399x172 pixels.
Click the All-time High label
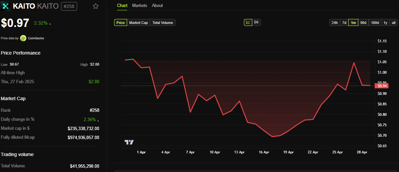point(13,73)
